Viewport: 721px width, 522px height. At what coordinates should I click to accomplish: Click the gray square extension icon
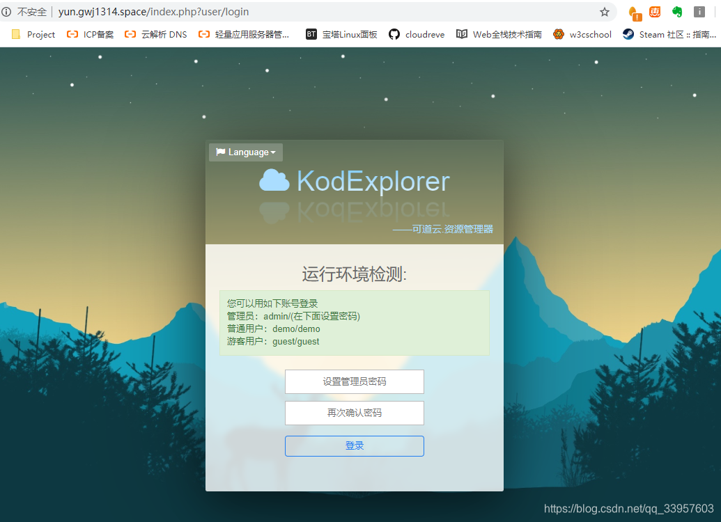(x=699, y=12)
